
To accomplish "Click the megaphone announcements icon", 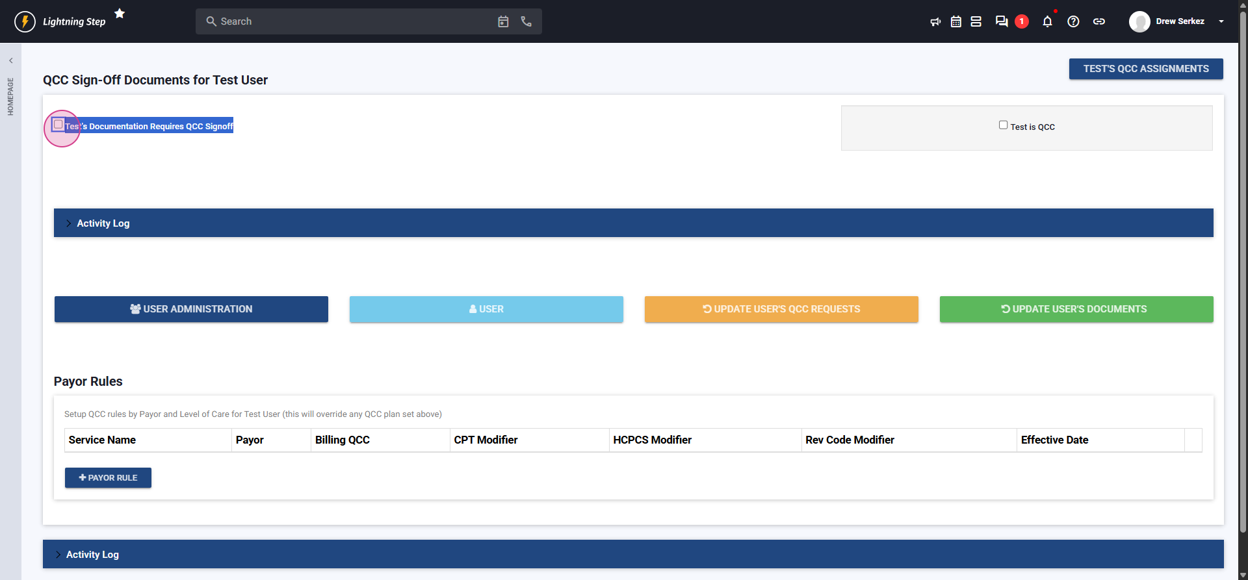I will pyautogui.click(x=935, y=21).
